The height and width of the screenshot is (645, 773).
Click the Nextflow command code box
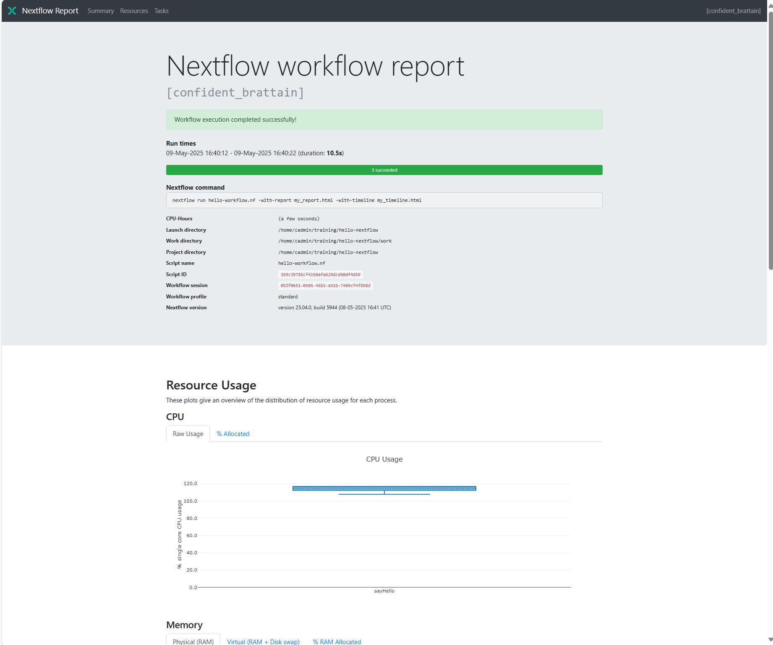(x=384, y=200)
